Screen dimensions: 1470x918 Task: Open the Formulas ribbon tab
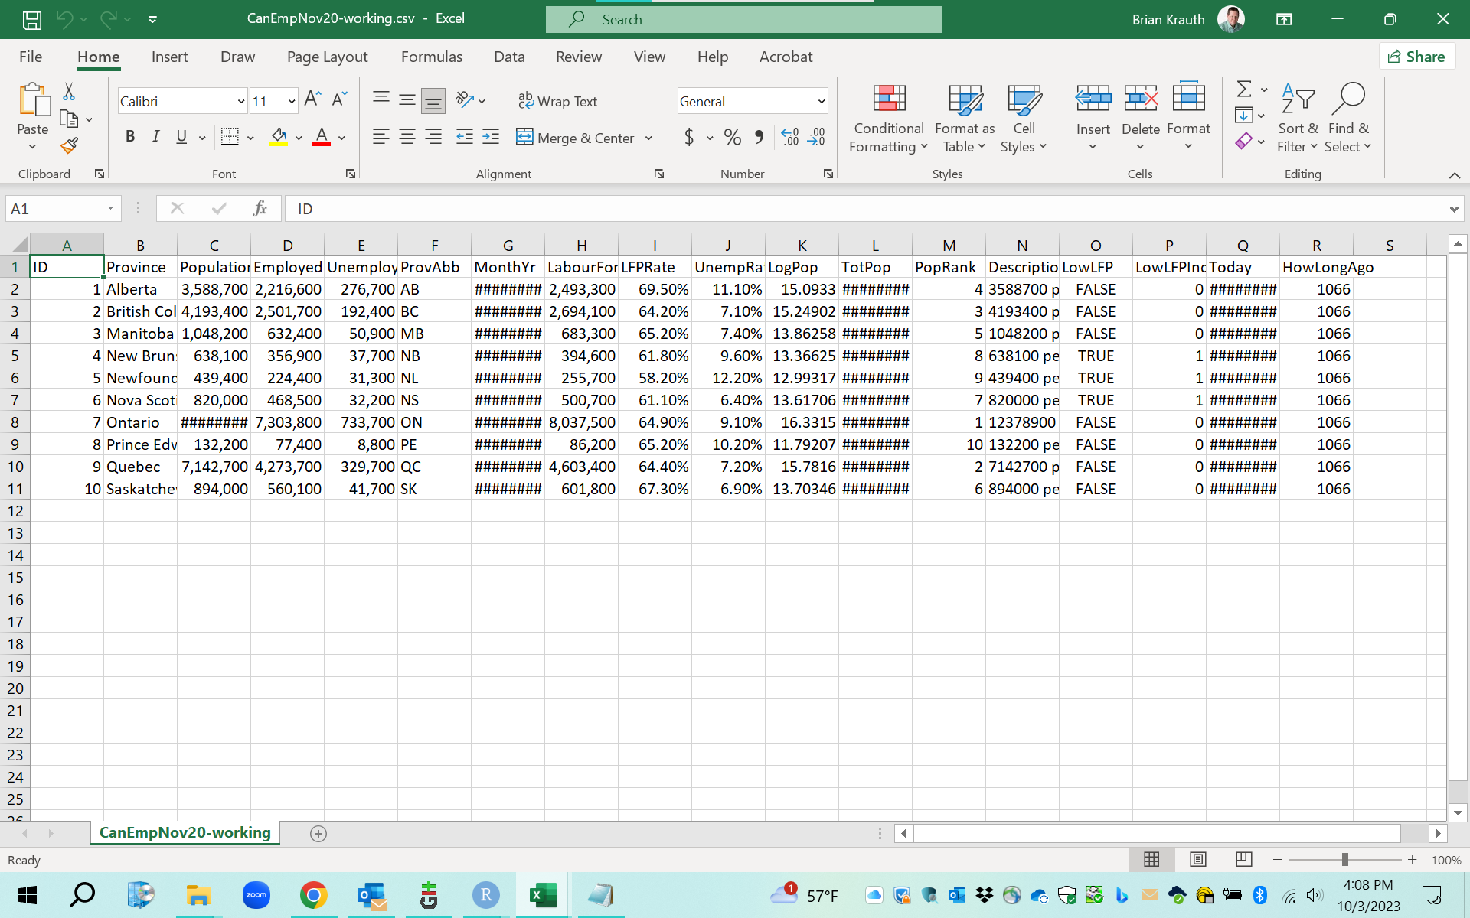click(432, 56)
